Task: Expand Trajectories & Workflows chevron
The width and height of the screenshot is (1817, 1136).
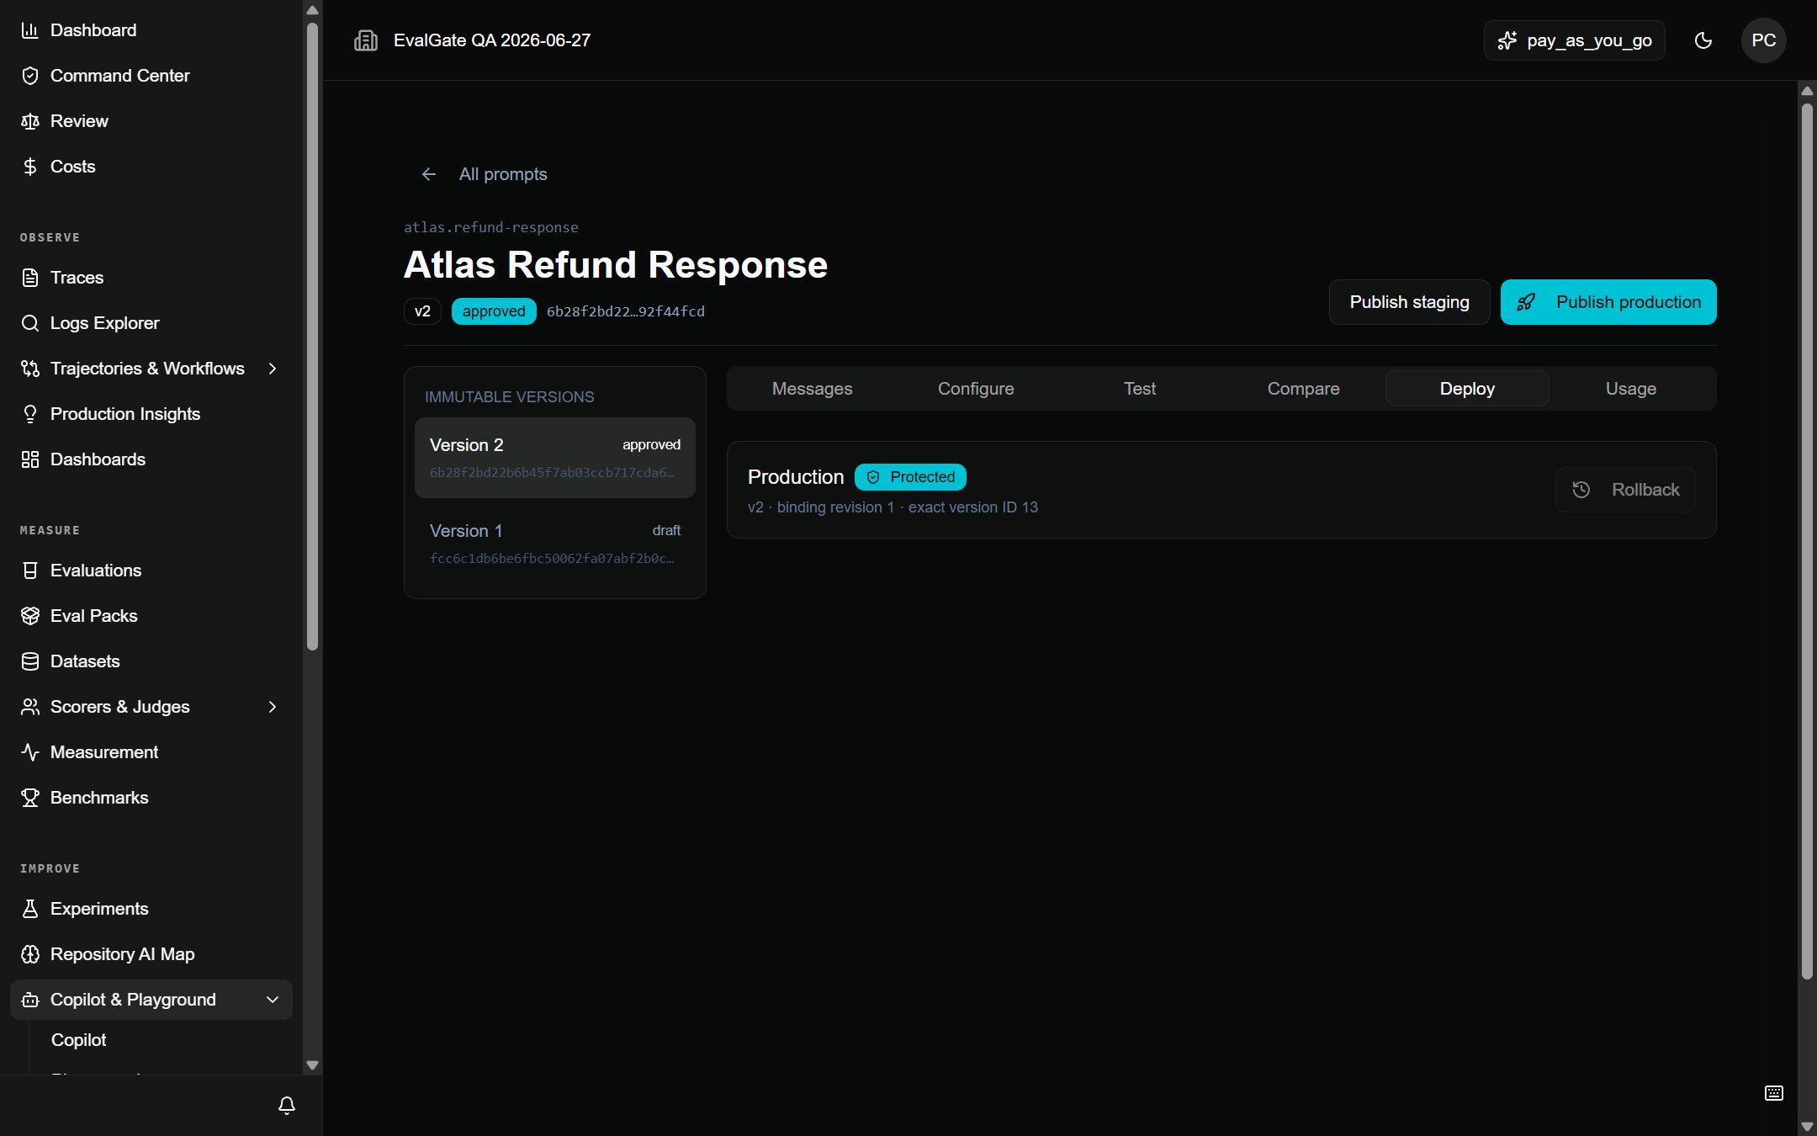Action: click(273, 369)
